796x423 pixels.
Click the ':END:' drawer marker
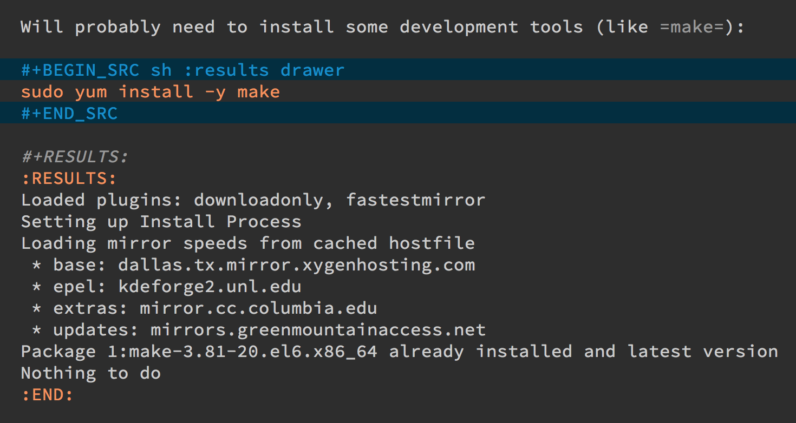pos(48,394)
